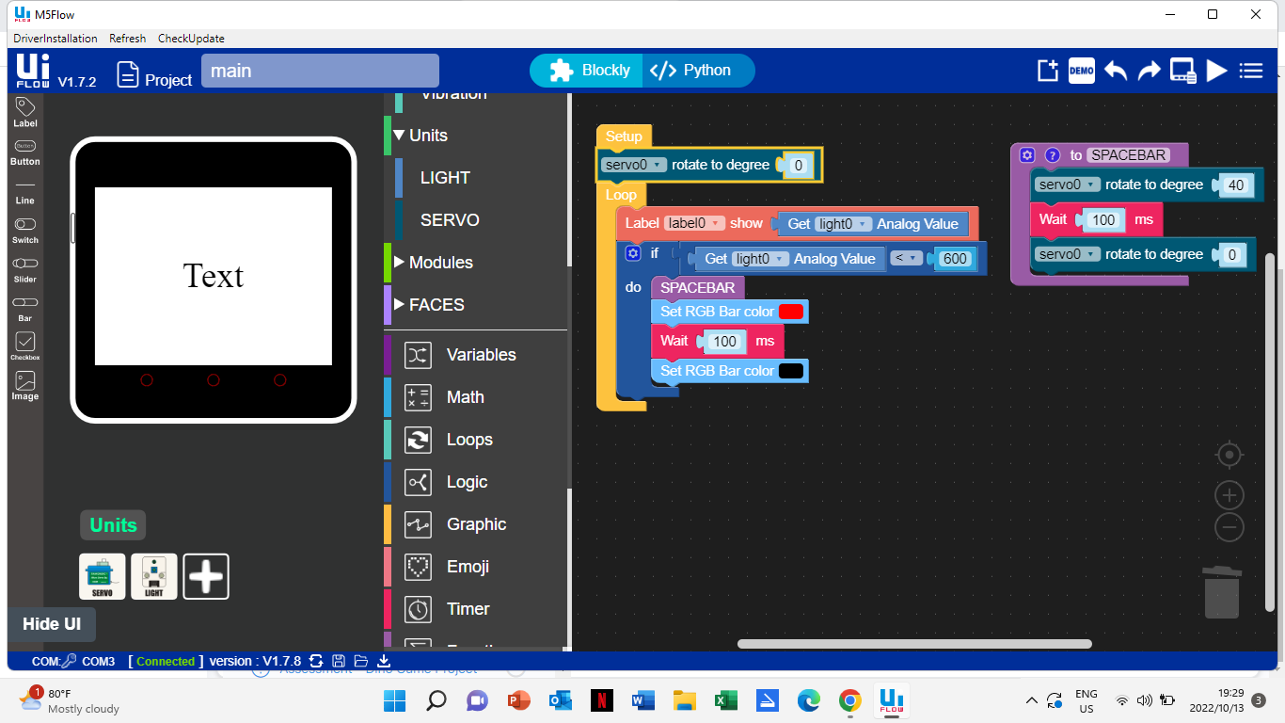
Task: Switch to the Blockly editor view
Action: [x=589, y=71]
